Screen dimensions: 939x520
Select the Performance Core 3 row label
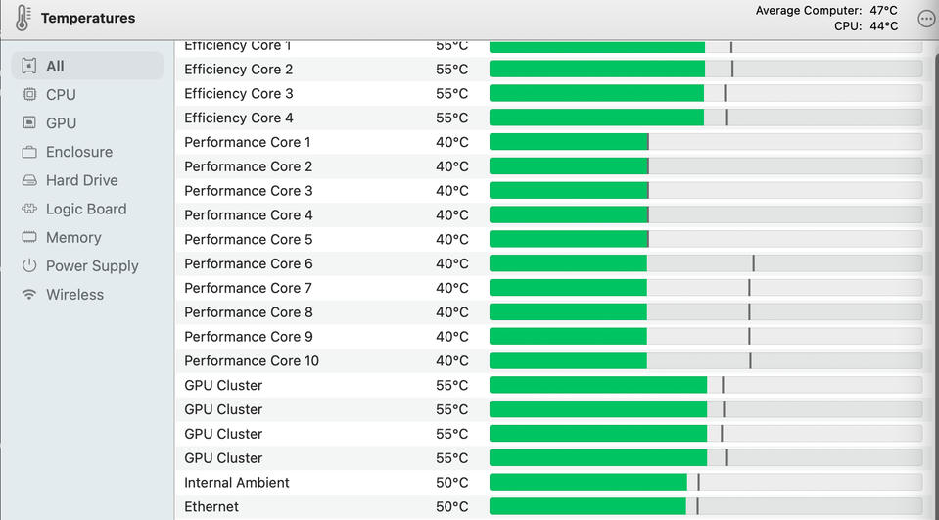248,191
